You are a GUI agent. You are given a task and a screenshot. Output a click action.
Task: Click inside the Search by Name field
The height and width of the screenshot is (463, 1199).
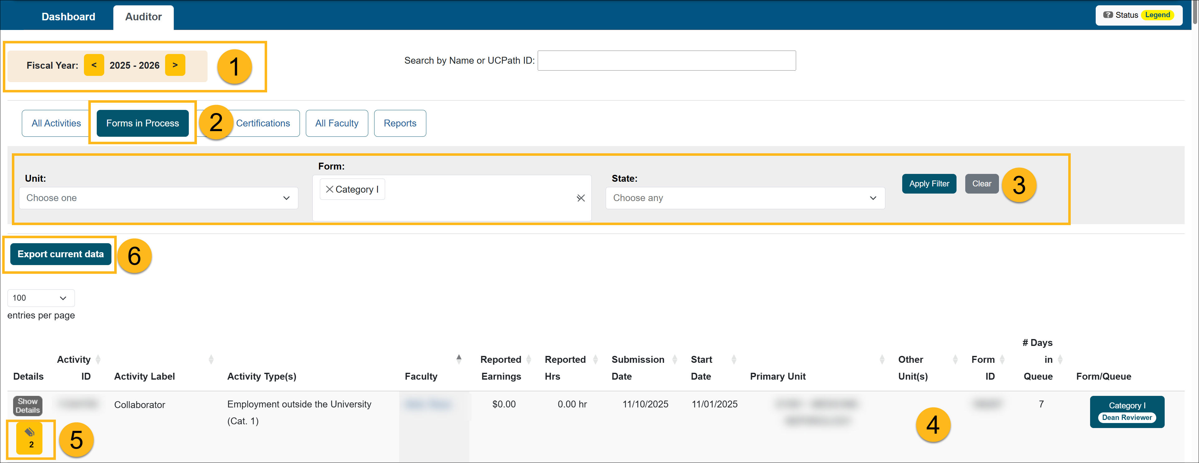pyautogui.click(x=667, y=60)
